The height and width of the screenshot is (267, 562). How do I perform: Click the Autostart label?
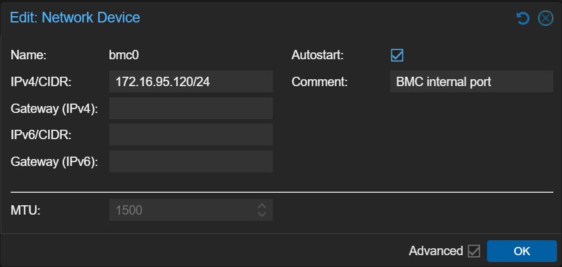click(x=318, y=56)
